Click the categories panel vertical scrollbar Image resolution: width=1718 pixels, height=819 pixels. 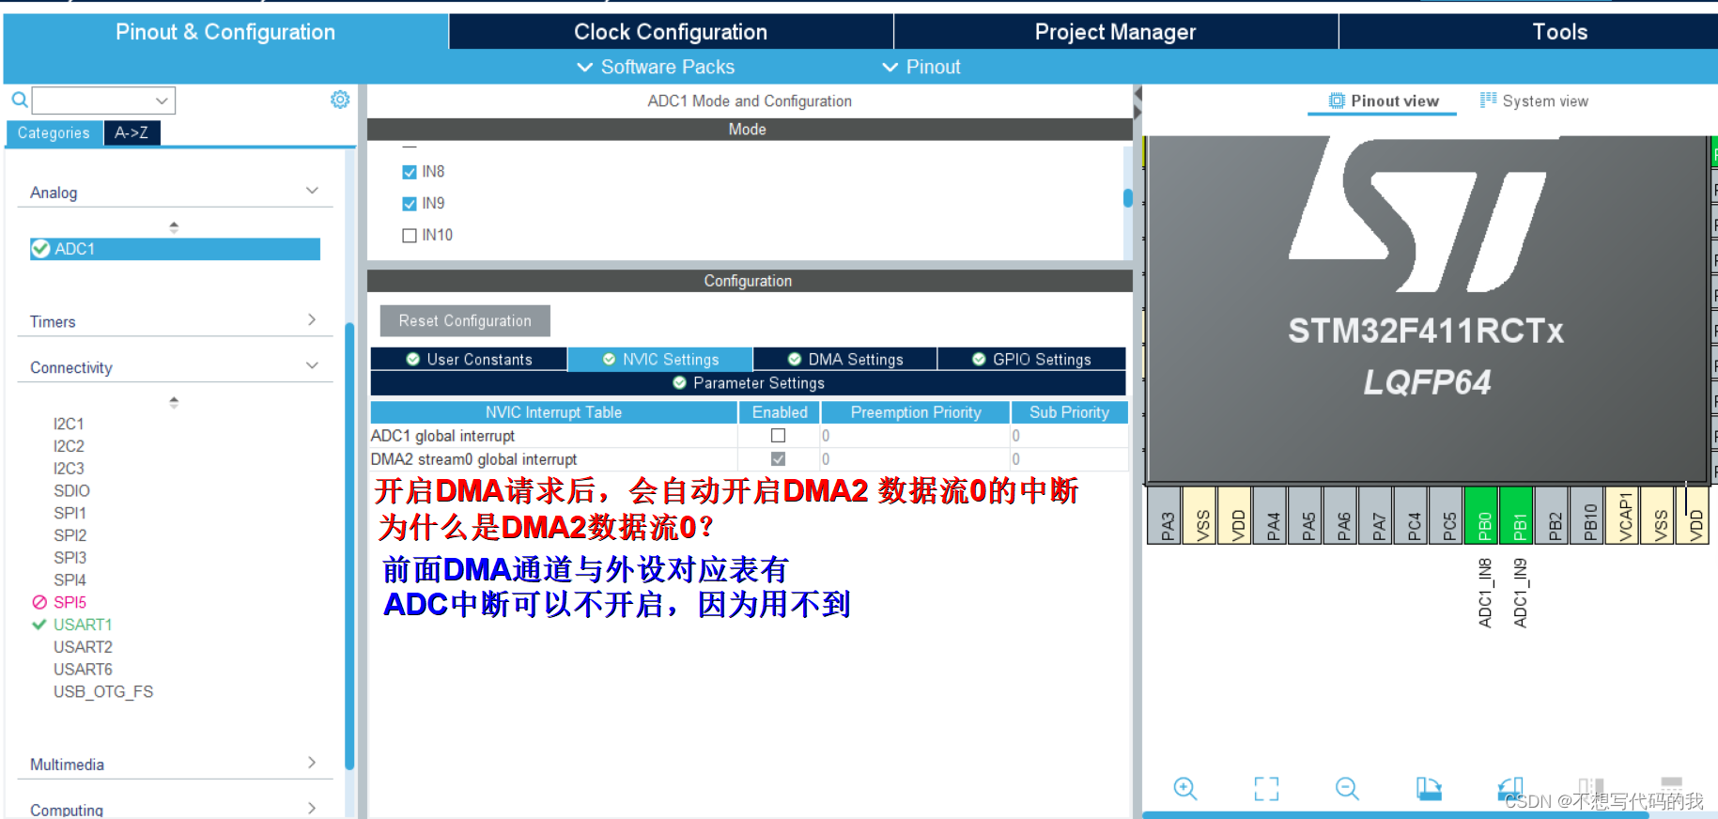[349, 547]
